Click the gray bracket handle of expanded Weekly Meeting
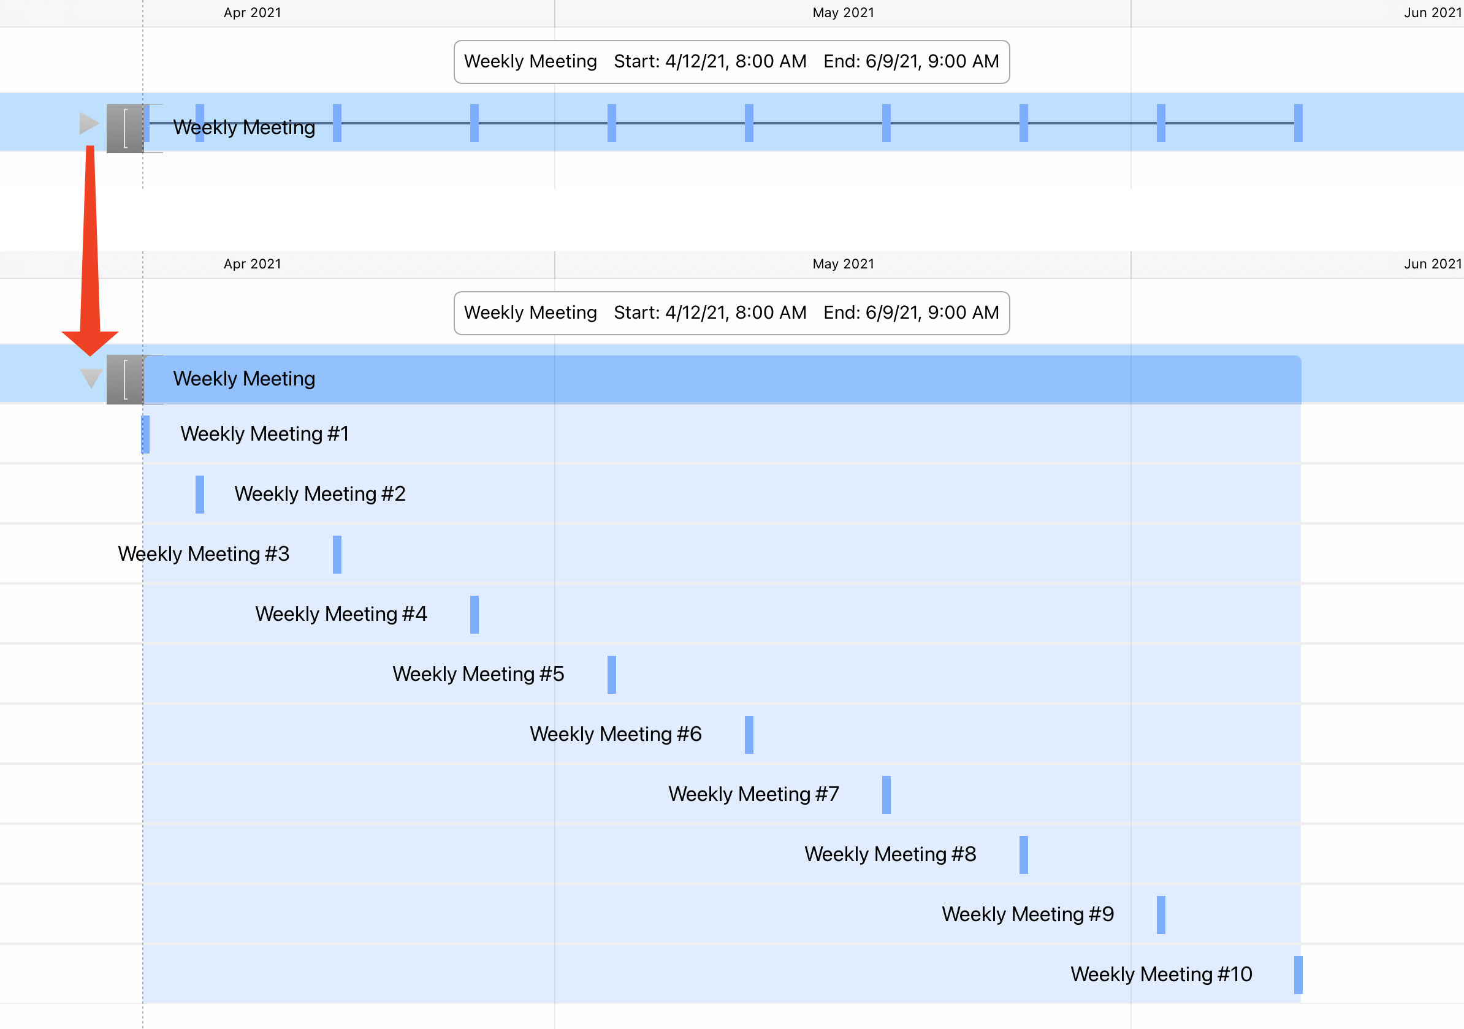 (125, 379)
